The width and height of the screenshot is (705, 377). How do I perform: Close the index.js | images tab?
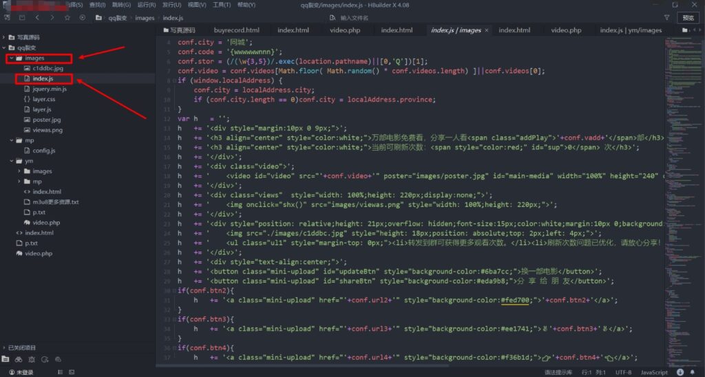click(x=487, y=30)
